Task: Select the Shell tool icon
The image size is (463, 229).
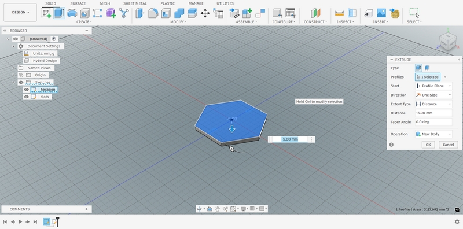Action: 166,13
